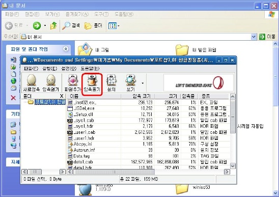This screenshot has height=197, width=279.
Task: Click the Explorer green forward arrow
Action: pos(37,26)
